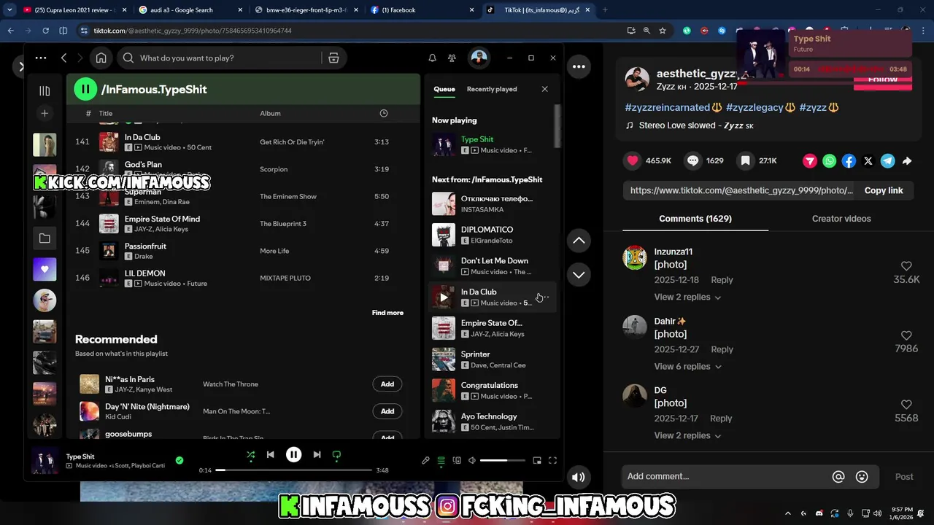Close the Queue panel
This screenshot has height=525, width=934.
click(544, 89)
